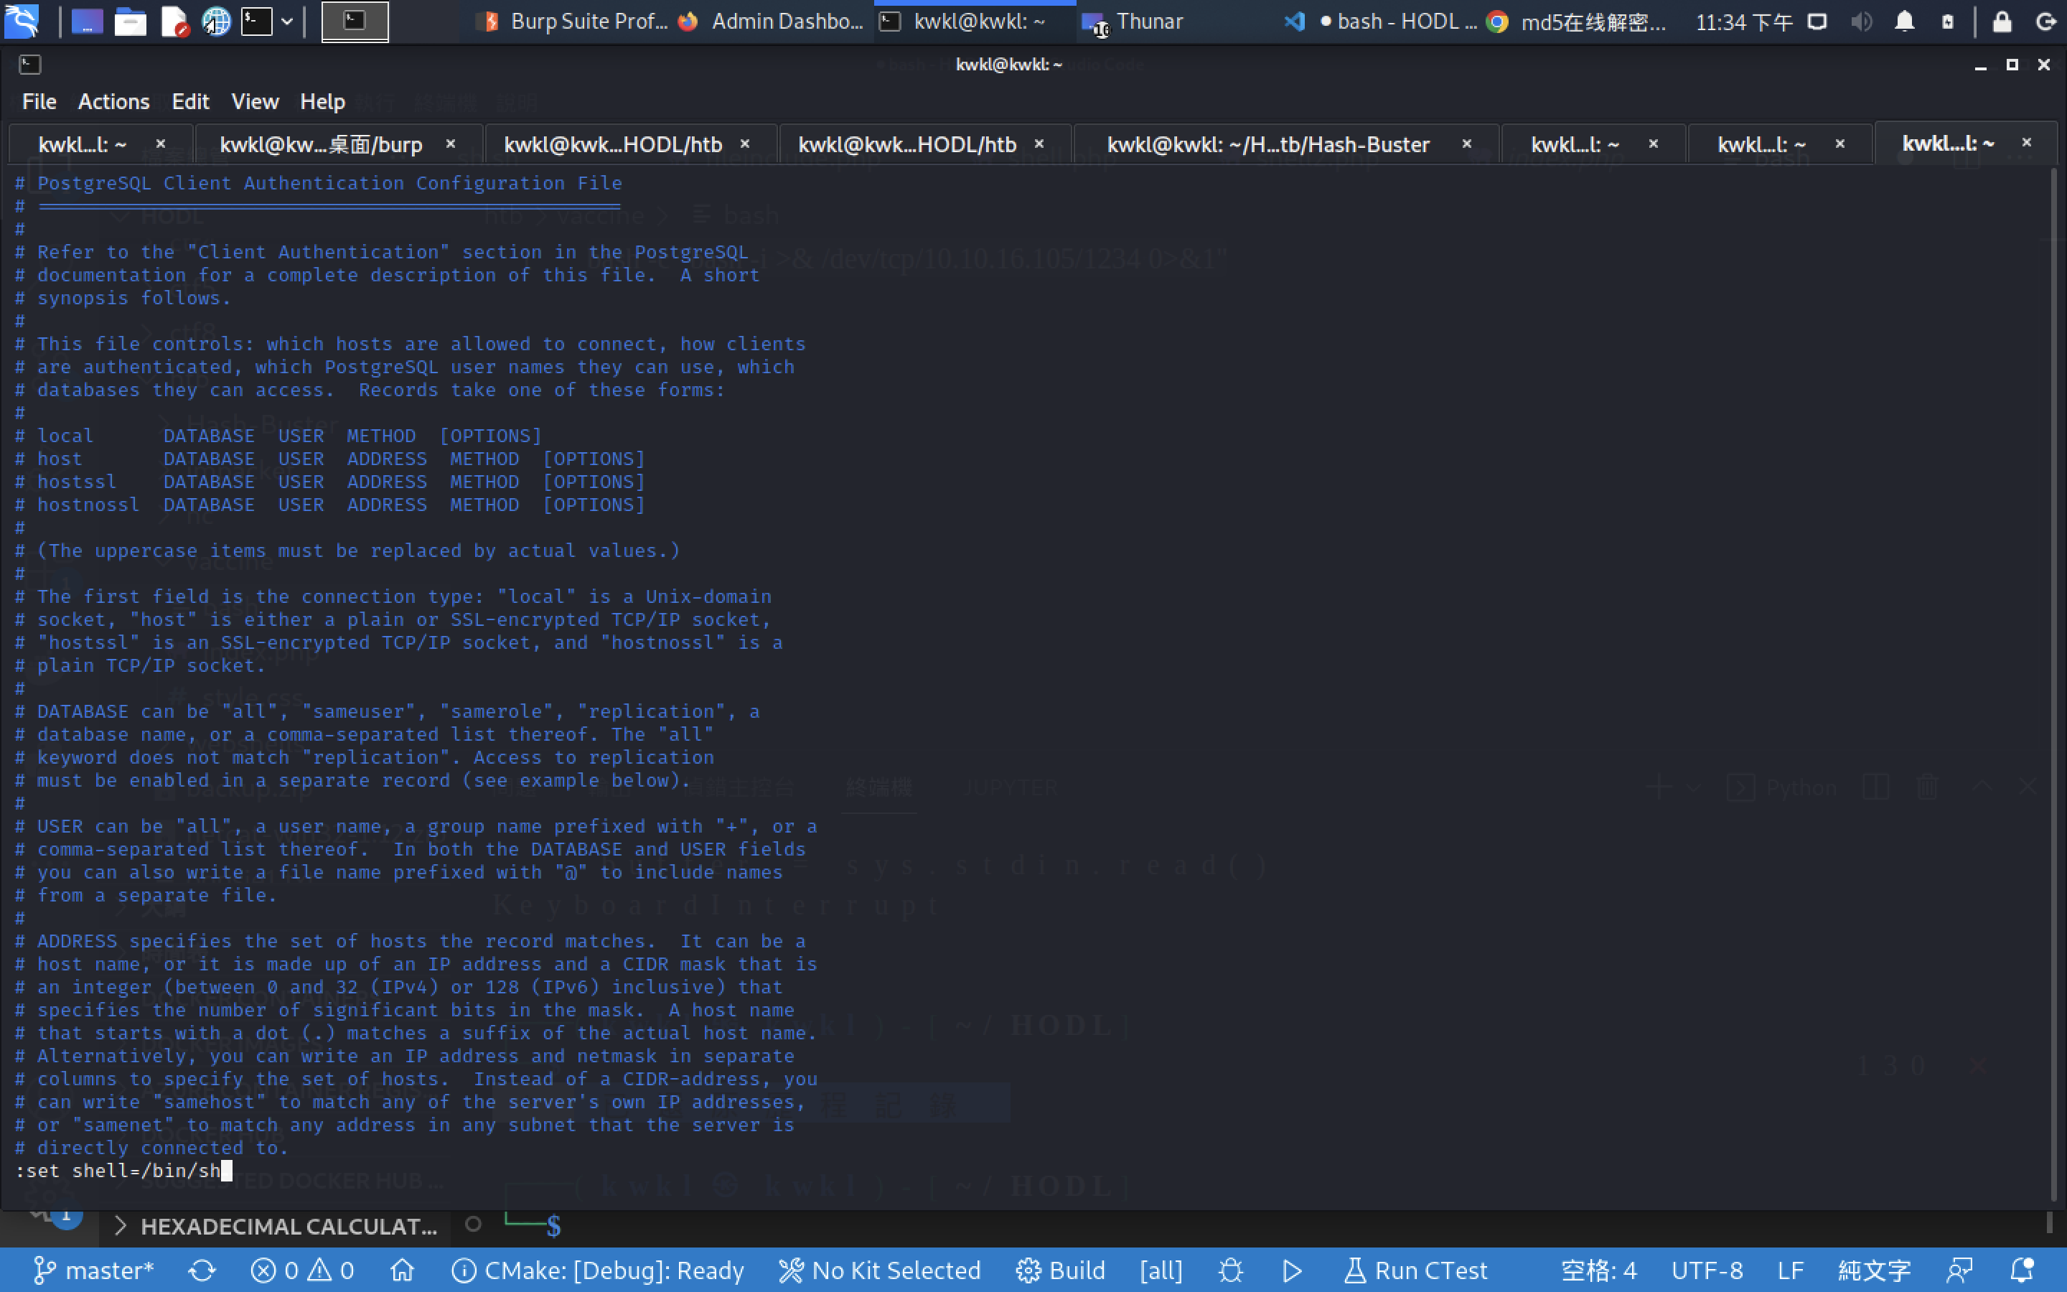The height and width of the screenshot is (1292, 2067).
Task: Click the log out icon
Action: tap(2045, 22)
